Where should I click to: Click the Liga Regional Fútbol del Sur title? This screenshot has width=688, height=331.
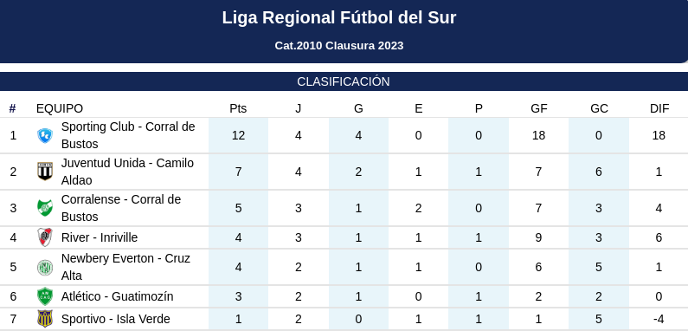(339, 17)
